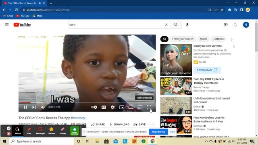Open the kid named wet cement video

tap(176, 106)
